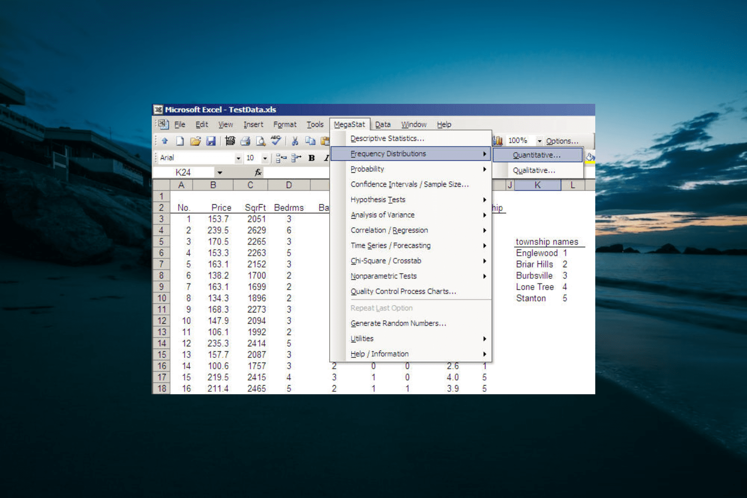Click the blue up-arrow toolbar icon
This screenshot has height=498, width=747.
click(165, 141)
